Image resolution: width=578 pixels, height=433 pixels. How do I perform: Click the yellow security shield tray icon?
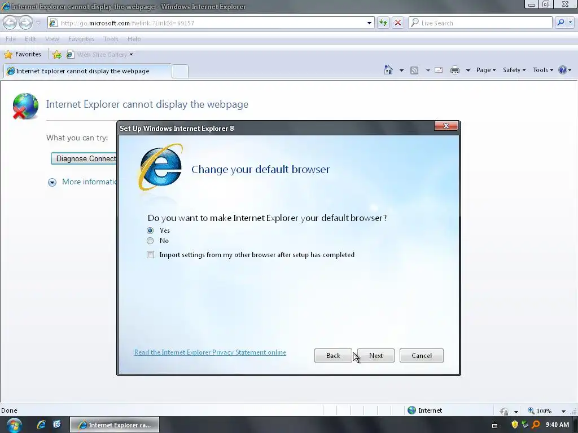(x=515, y=425)
